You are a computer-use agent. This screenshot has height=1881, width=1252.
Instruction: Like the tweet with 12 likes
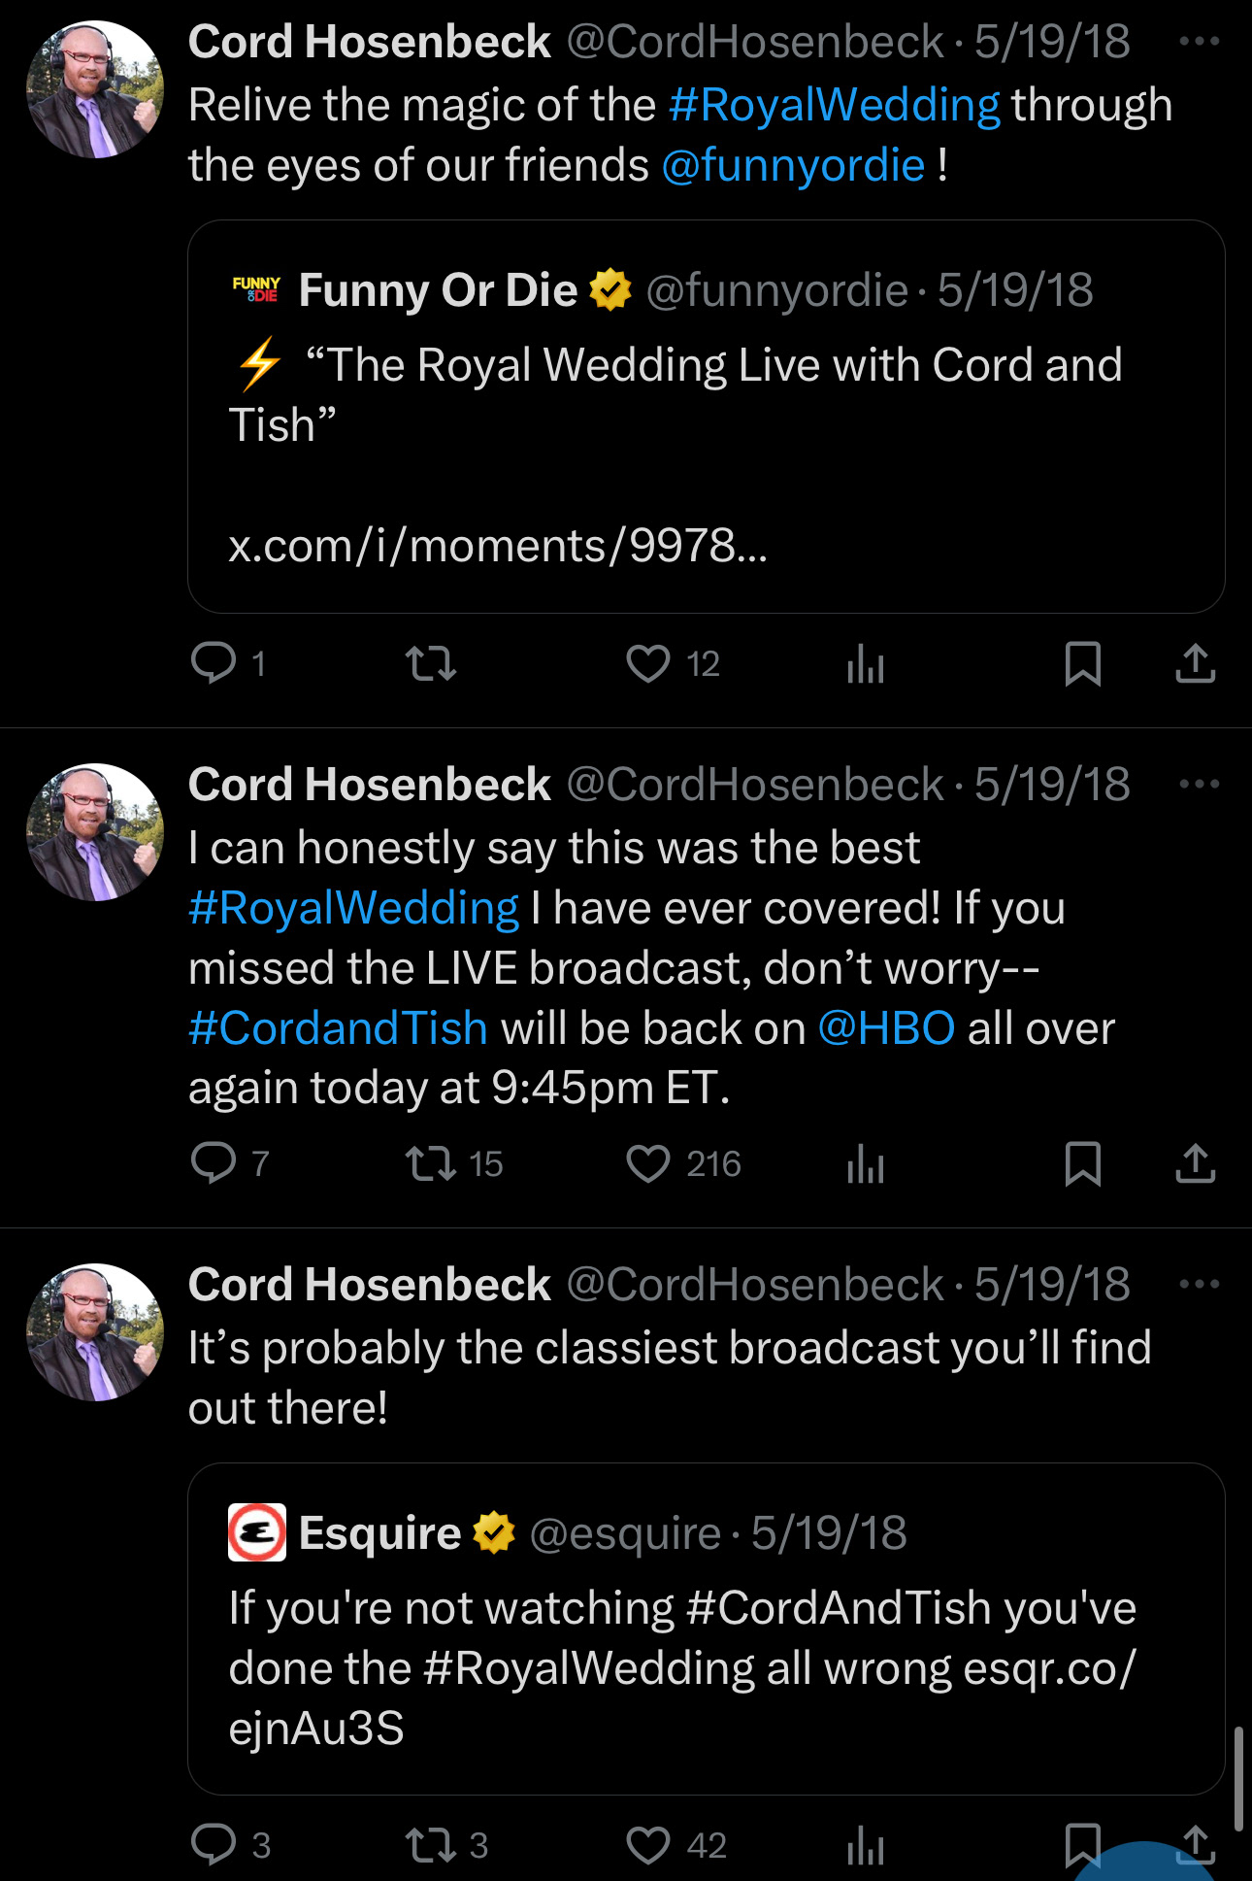648,664
